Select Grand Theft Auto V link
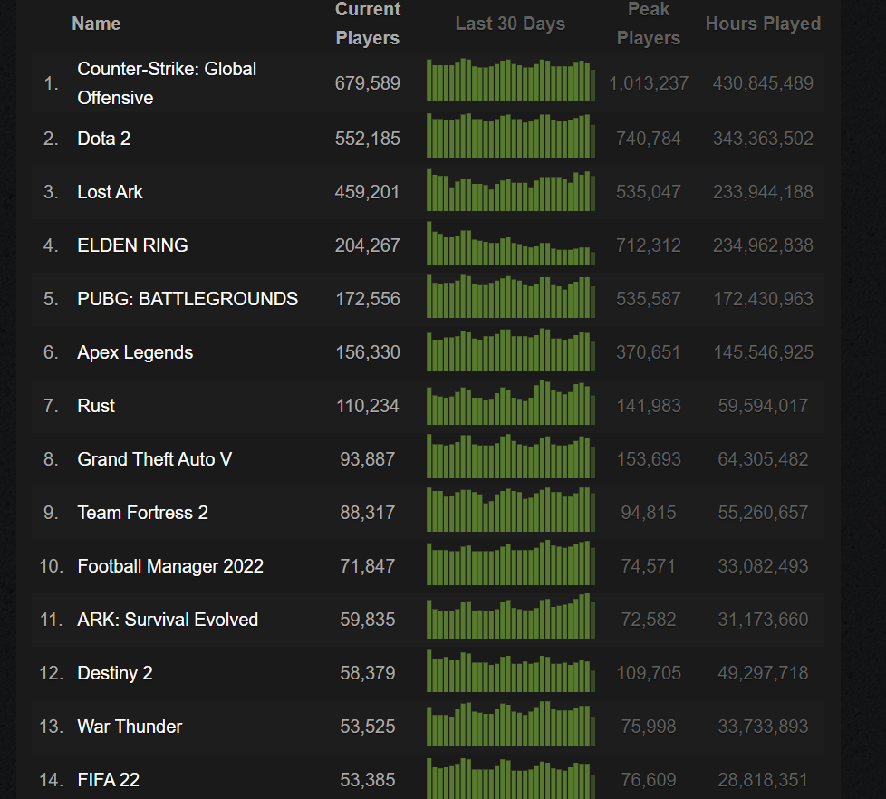The width and height of the screenshot is (886, 799). (154, 459)
